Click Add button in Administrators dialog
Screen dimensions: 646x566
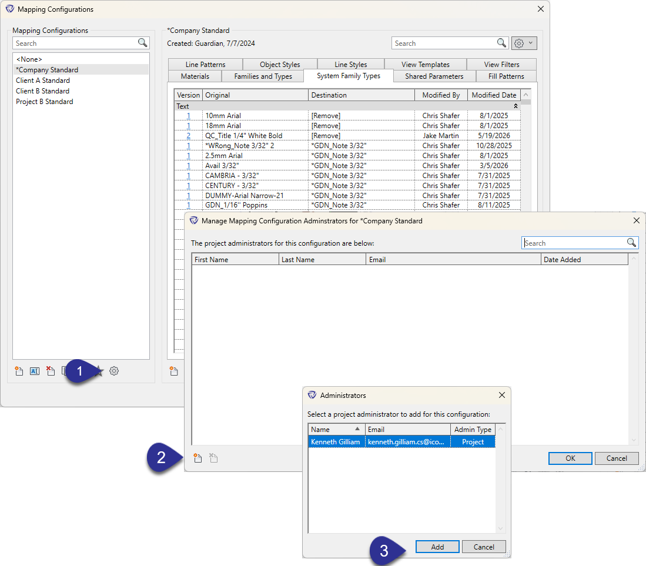pos(437,547)
